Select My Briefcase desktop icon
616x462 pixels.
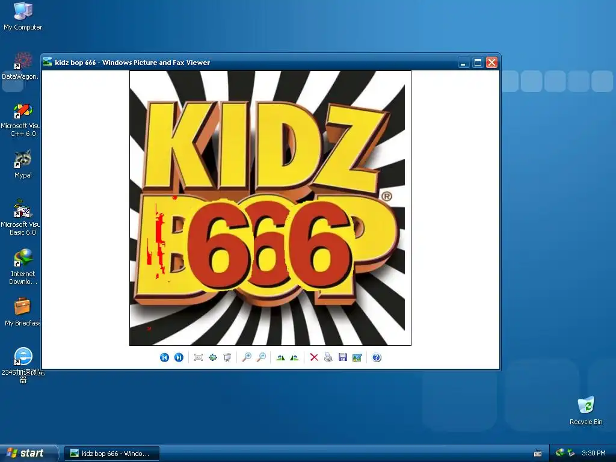click(22, 312)
